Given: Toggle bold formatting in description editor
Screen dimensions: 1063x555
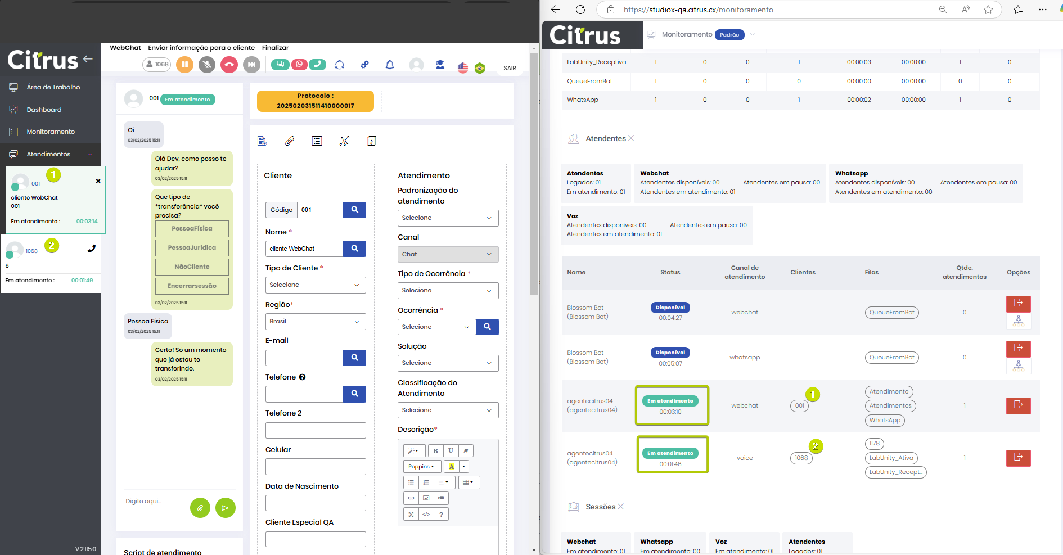Looking at the screenshot, I should (x=435, y=451).
